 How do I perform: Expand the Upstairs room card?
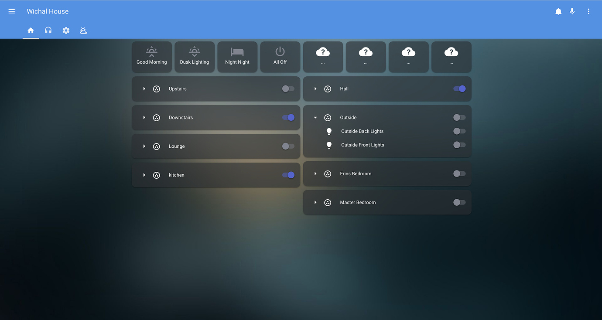click(144, 89)
